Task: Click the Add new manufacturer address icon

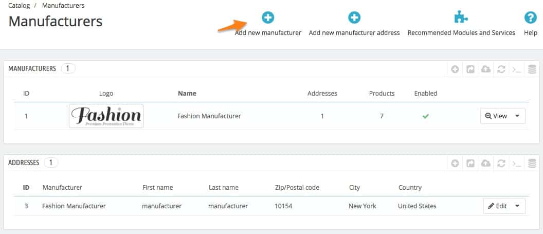Action: 354,17
